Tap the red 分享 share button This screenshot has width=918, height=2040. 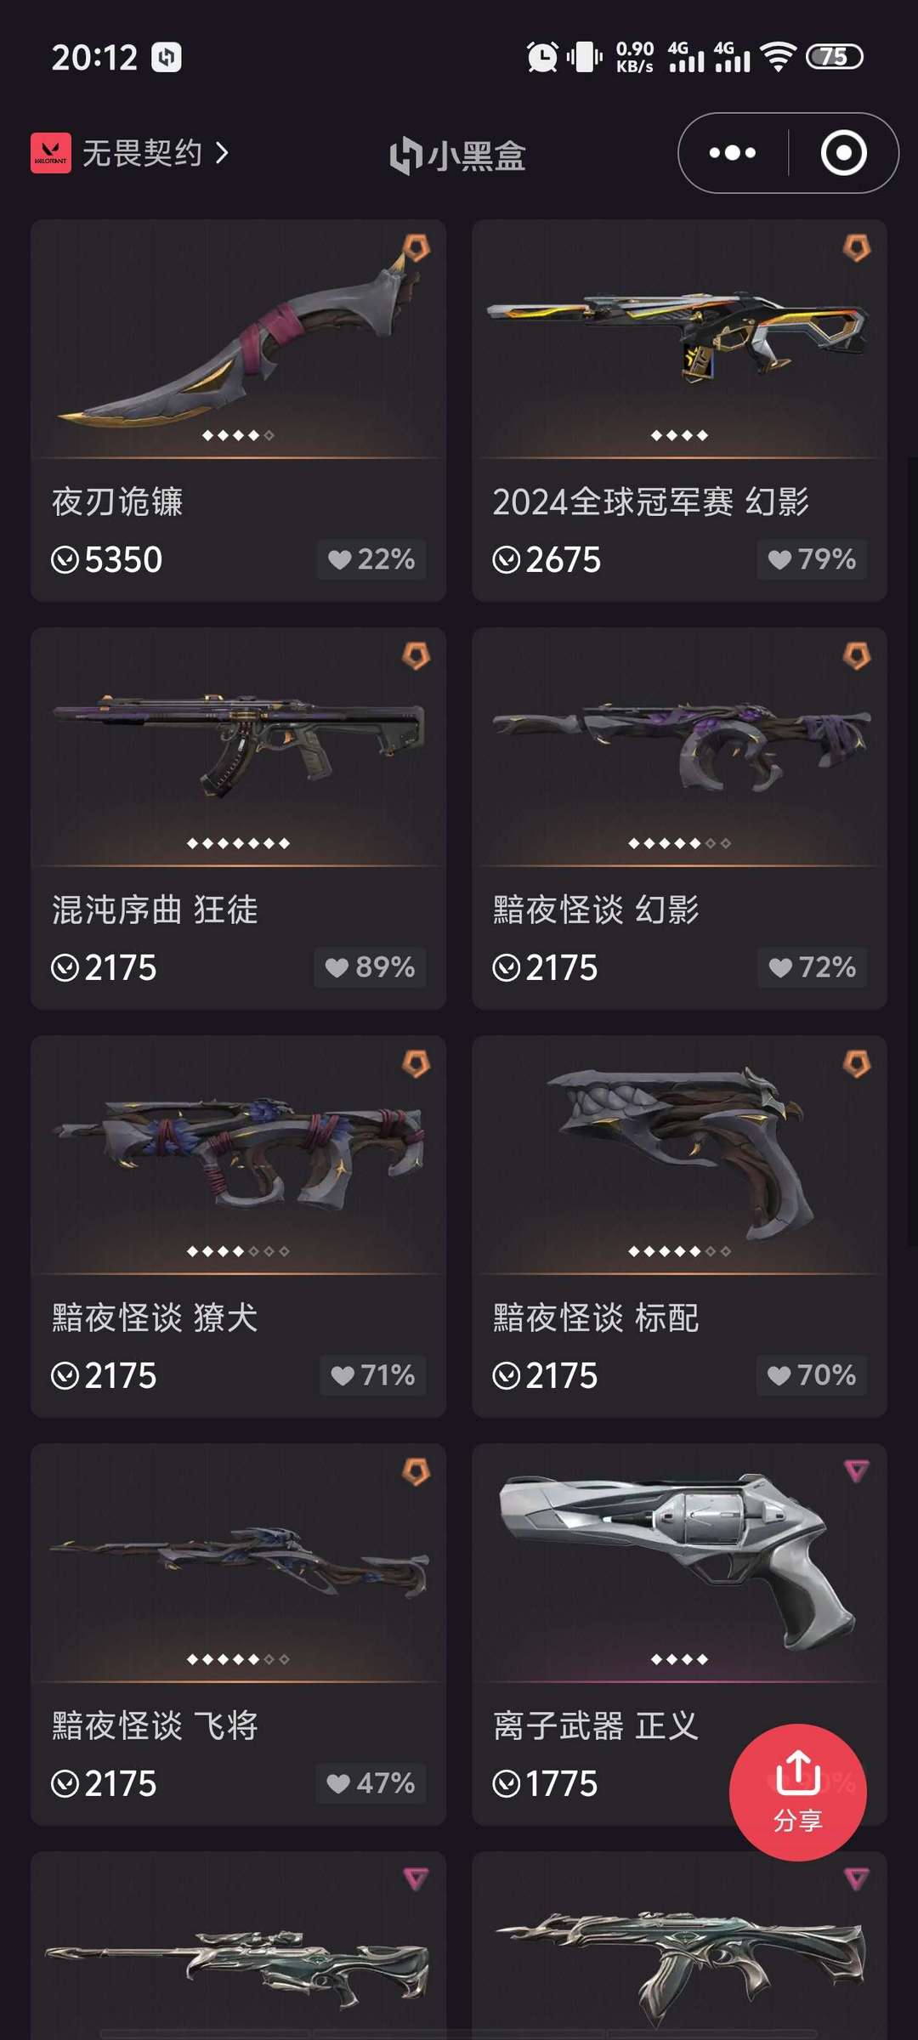tap(797, 1793)
